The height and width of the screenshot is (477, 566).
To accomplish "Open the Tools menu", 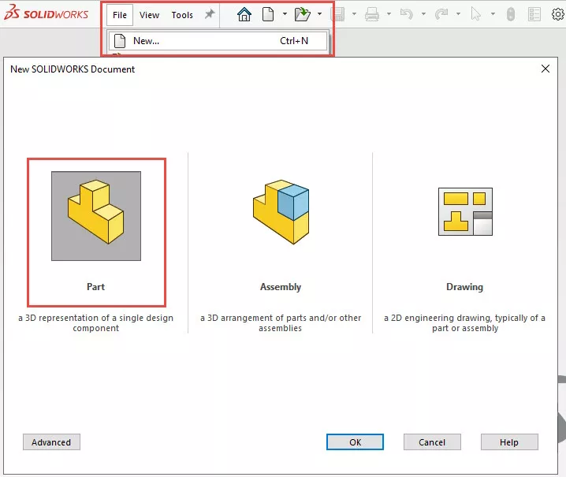I will coord(182,15).
